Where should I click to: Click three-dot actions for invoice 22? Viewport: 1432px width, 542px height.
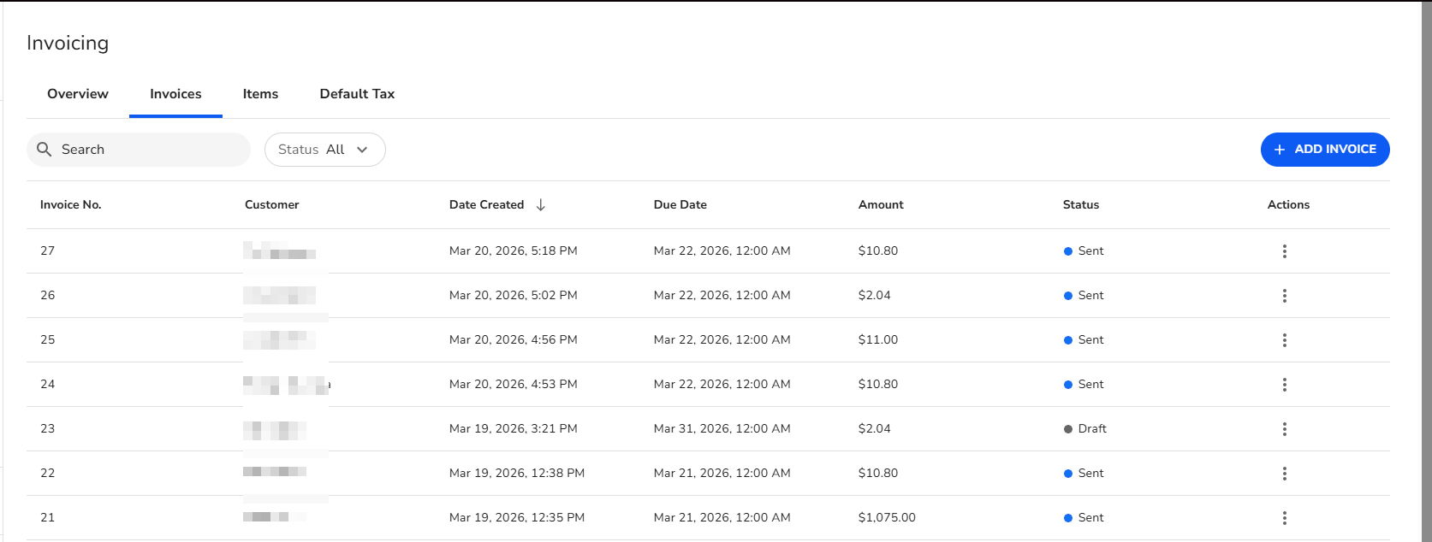click(x=1284, y=474)
